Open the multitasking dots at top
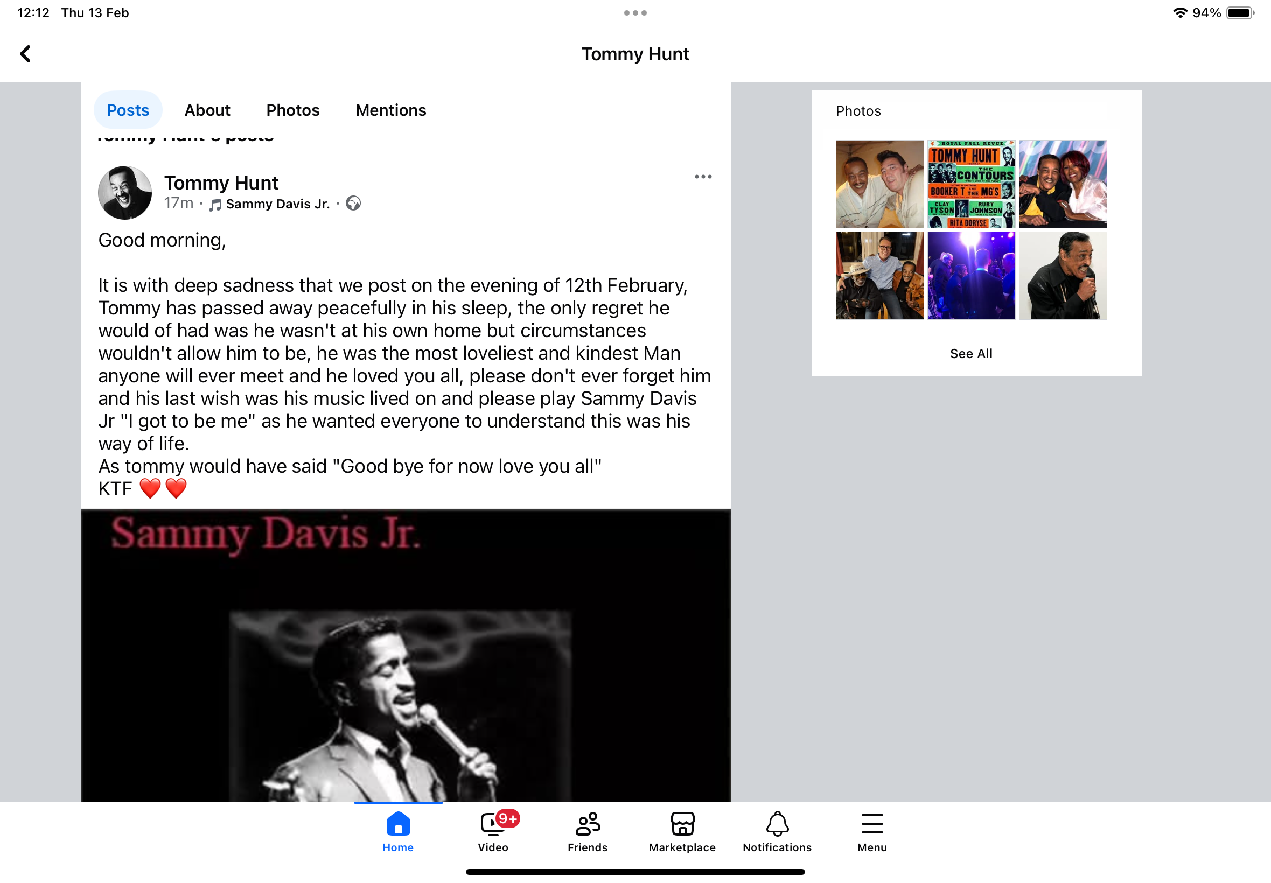Viewport: 1271px width, 883px height. pos(635,13)
